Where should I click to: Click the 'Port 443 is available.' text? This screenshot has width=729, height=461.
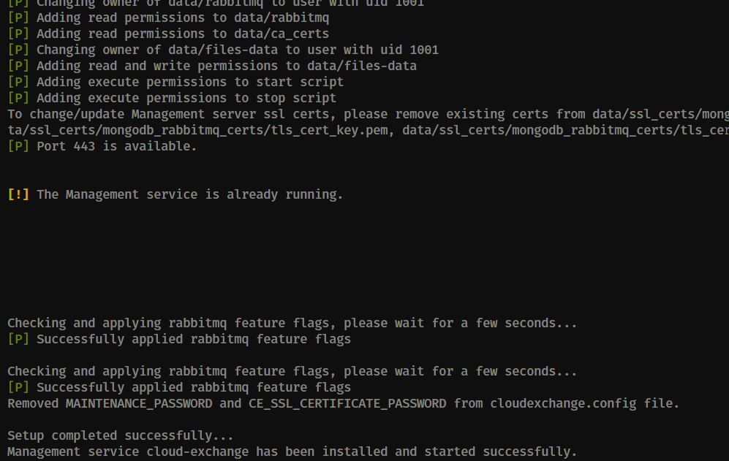click(x=117, y=146)
